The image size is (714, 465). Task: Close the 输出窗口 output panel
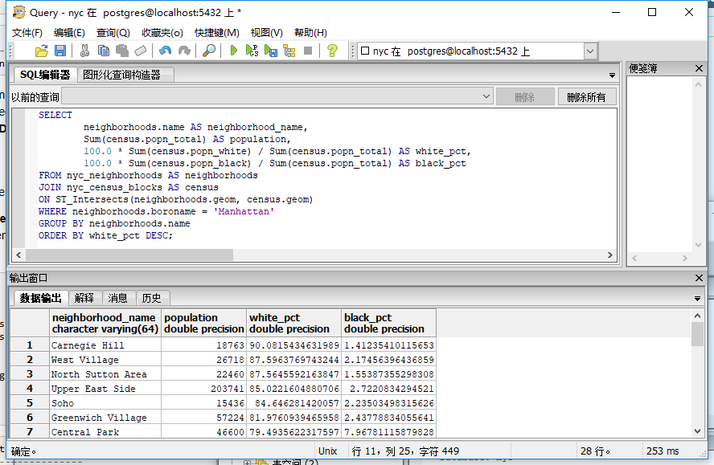699,278
